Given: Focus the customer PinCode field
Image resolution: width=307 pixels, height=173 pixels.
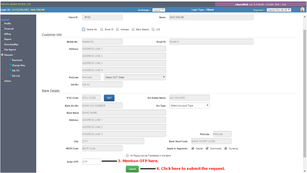Looking at the screenshot, I should tap(91, 77).
